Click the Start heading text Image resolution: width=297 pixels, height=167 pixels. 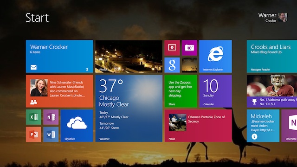pos(37,18)
